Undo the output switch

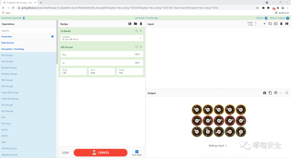pos(281,93)
